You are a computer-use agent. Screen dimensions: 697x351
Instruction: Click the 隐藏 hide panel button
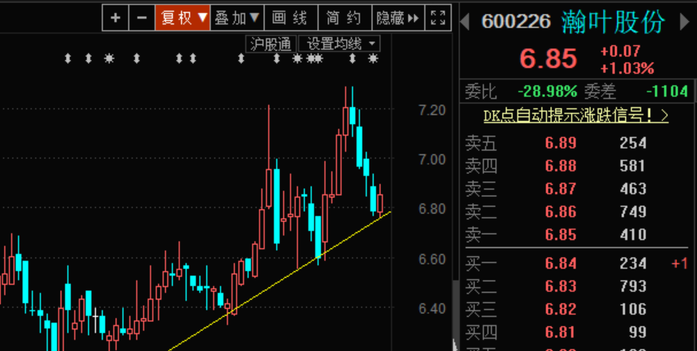399,18
